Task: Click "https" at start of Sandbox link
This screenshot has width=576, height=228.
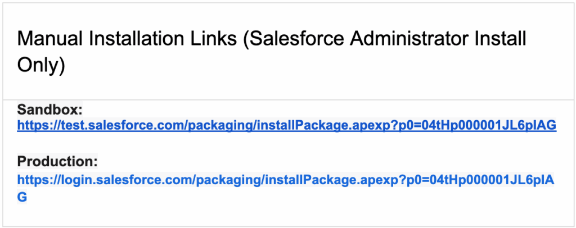Action: pos(30,126)
